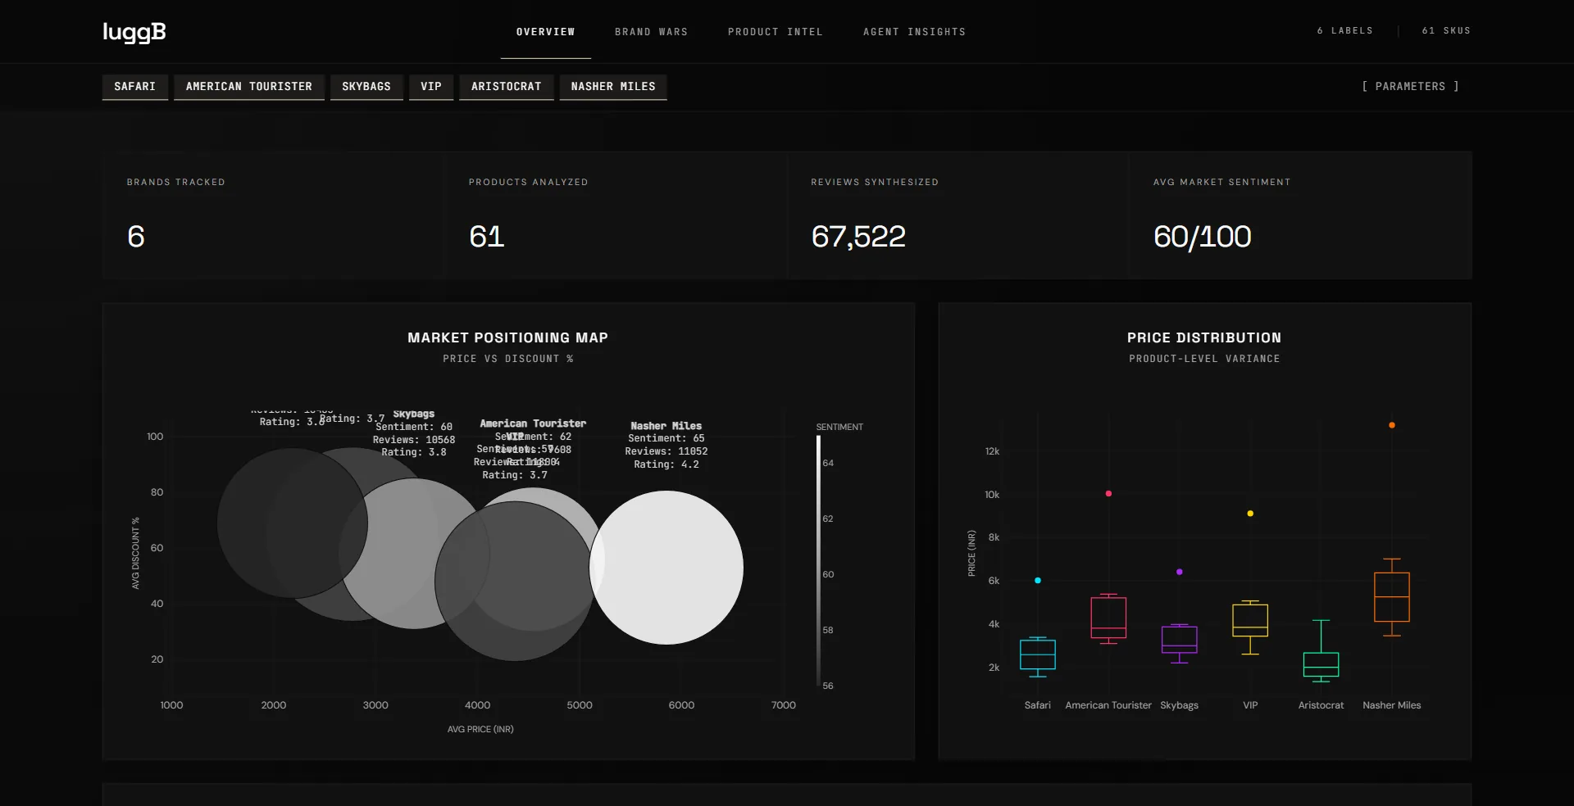Open the Agent Insights tab

click(915, 32)
